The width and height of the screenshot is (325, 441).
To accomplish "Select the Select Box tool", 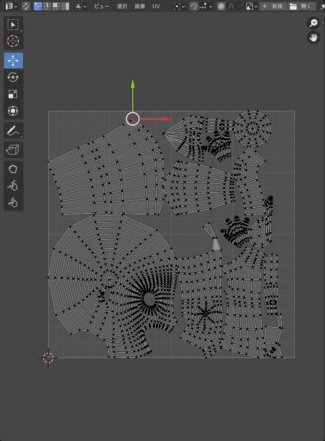I will pos(13,25).
